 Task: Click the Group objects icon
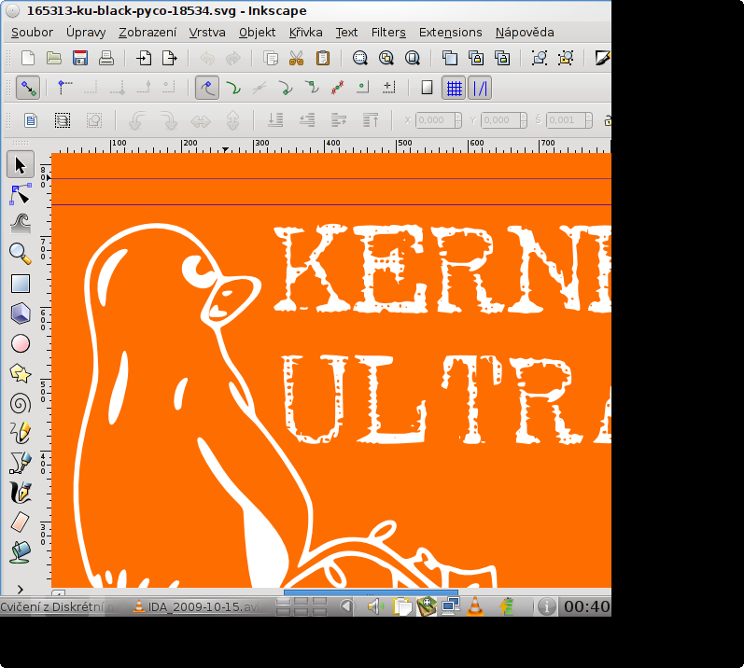coord(540,59)
